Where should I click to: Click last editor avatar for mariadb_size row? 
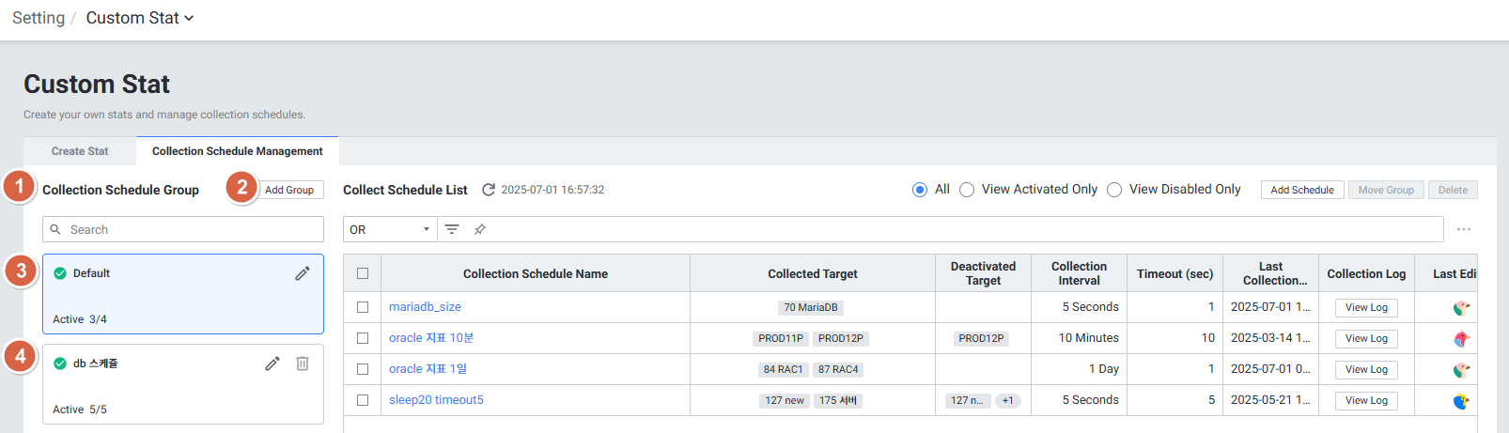1461,308
